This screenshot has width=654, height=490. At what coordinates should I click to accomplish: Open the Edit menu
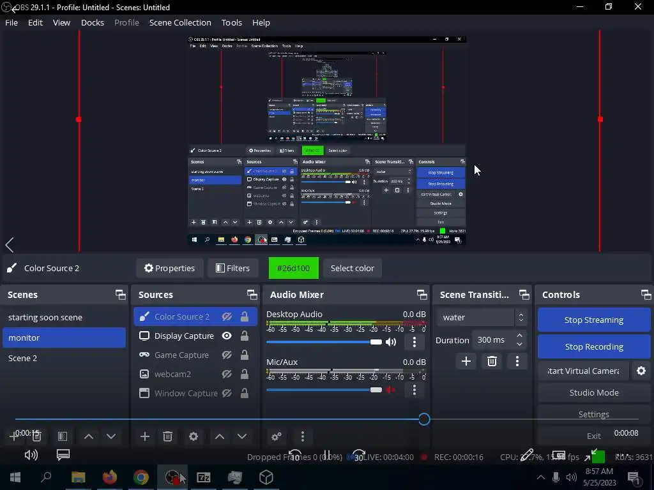point(35,22)
